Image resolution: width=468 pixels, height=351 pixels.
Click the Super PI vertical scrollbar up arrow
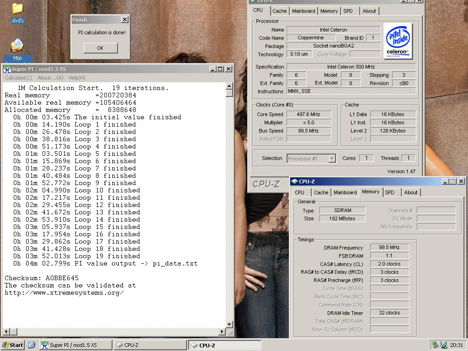[x=229, y=86]
